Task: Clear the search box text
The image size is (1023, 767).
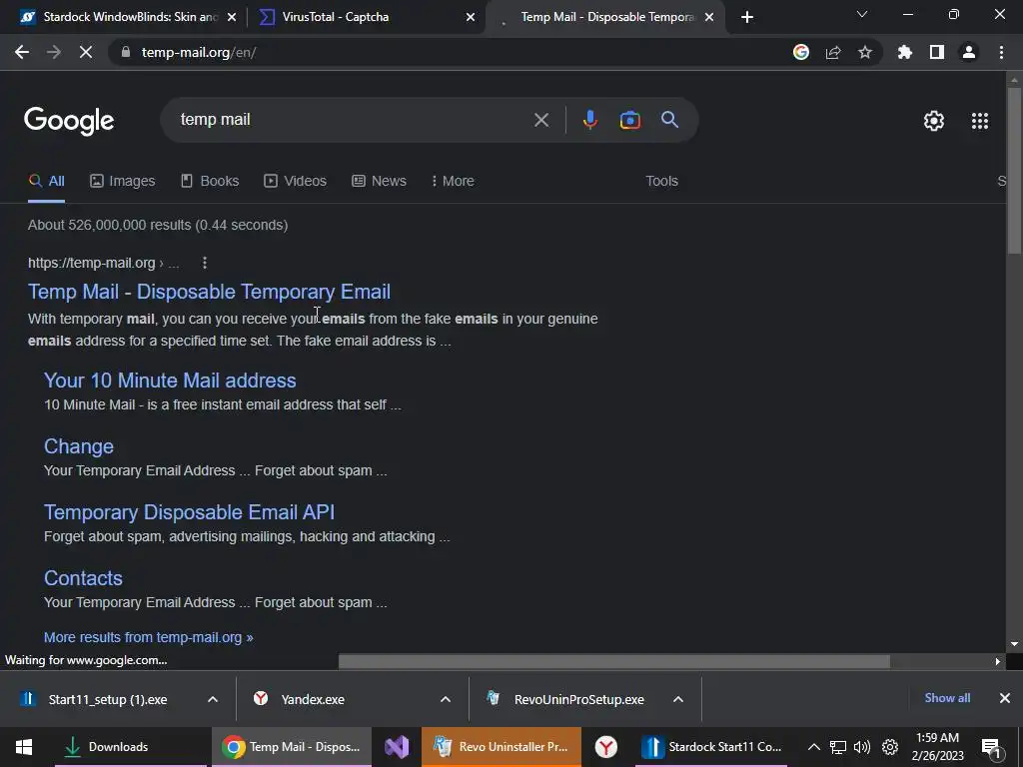Action: click(541, 120)
